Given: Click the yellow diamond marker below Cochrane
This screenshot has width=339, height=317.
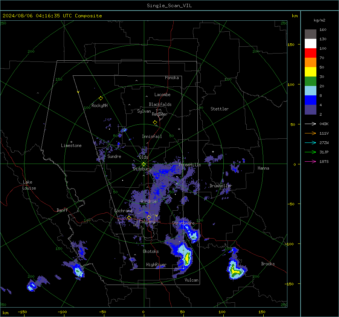Looking at the screenshot, I should [129, 217].
